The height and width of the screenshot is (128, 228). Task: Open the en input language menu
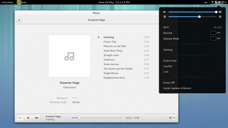click(x=206, y=2)
